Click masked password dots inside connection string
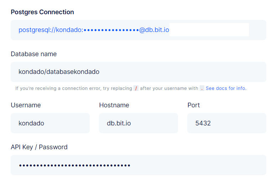The height and width of the screenshot is (178, 277). click(111, 30)
